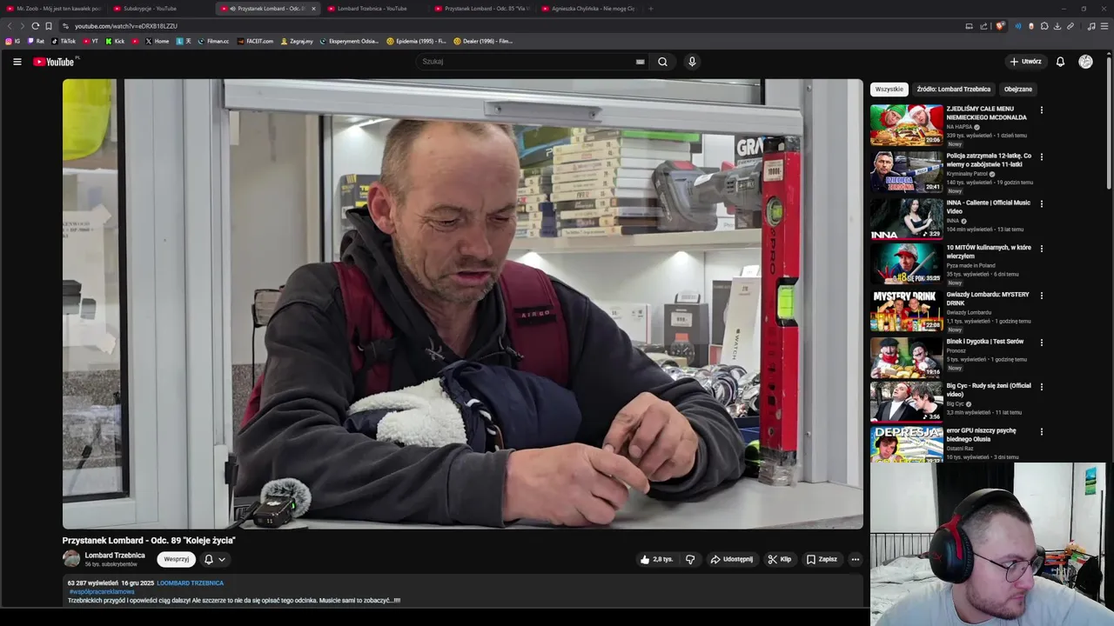Open 10 MITÓW kulinarnych video thumbnail
This screenshot has height=626, width=1114.
pos(906,263)
